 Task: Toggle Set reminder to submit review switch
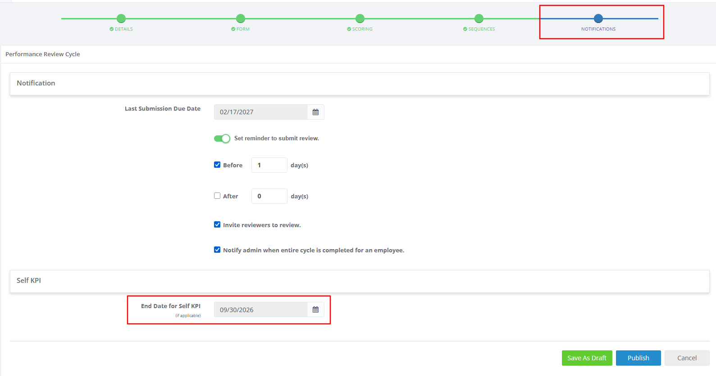tap(222, 139)
